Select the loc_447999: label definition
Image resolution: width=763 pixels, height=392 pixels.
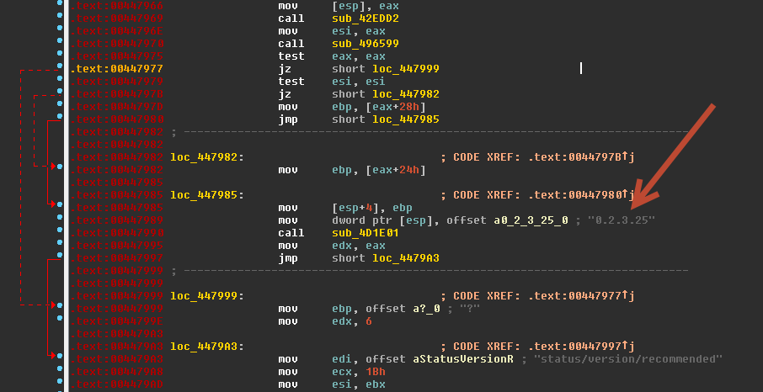(x=207, y=296)
